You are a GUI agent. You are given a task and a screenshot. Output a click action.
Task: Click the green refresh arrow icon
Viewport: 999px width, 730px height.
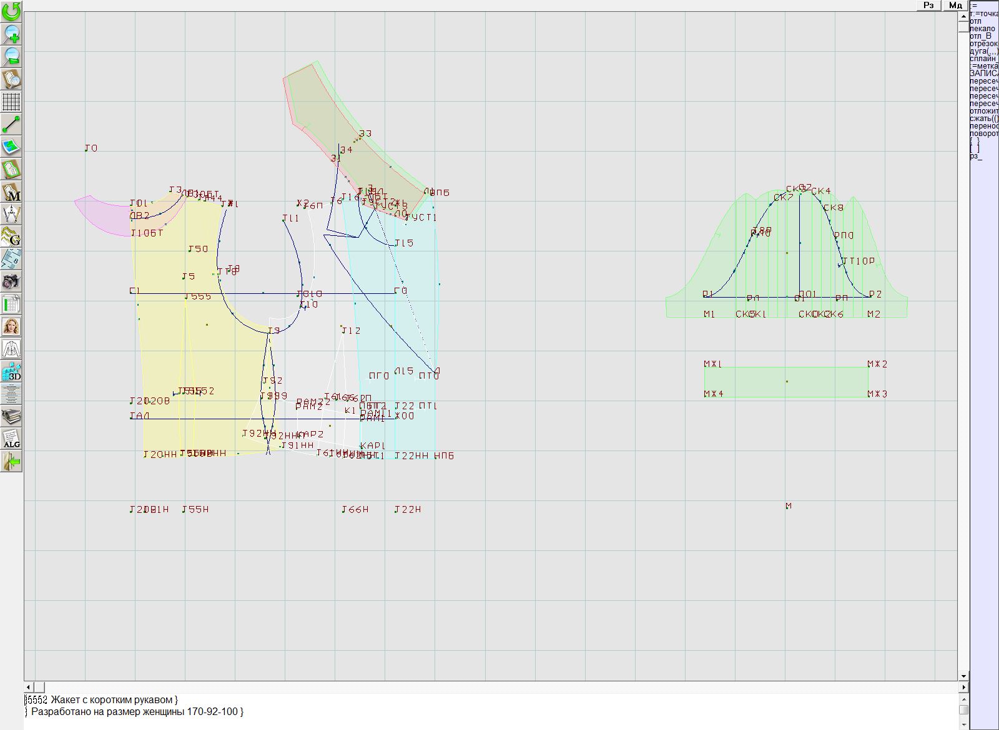coord(11,11)
